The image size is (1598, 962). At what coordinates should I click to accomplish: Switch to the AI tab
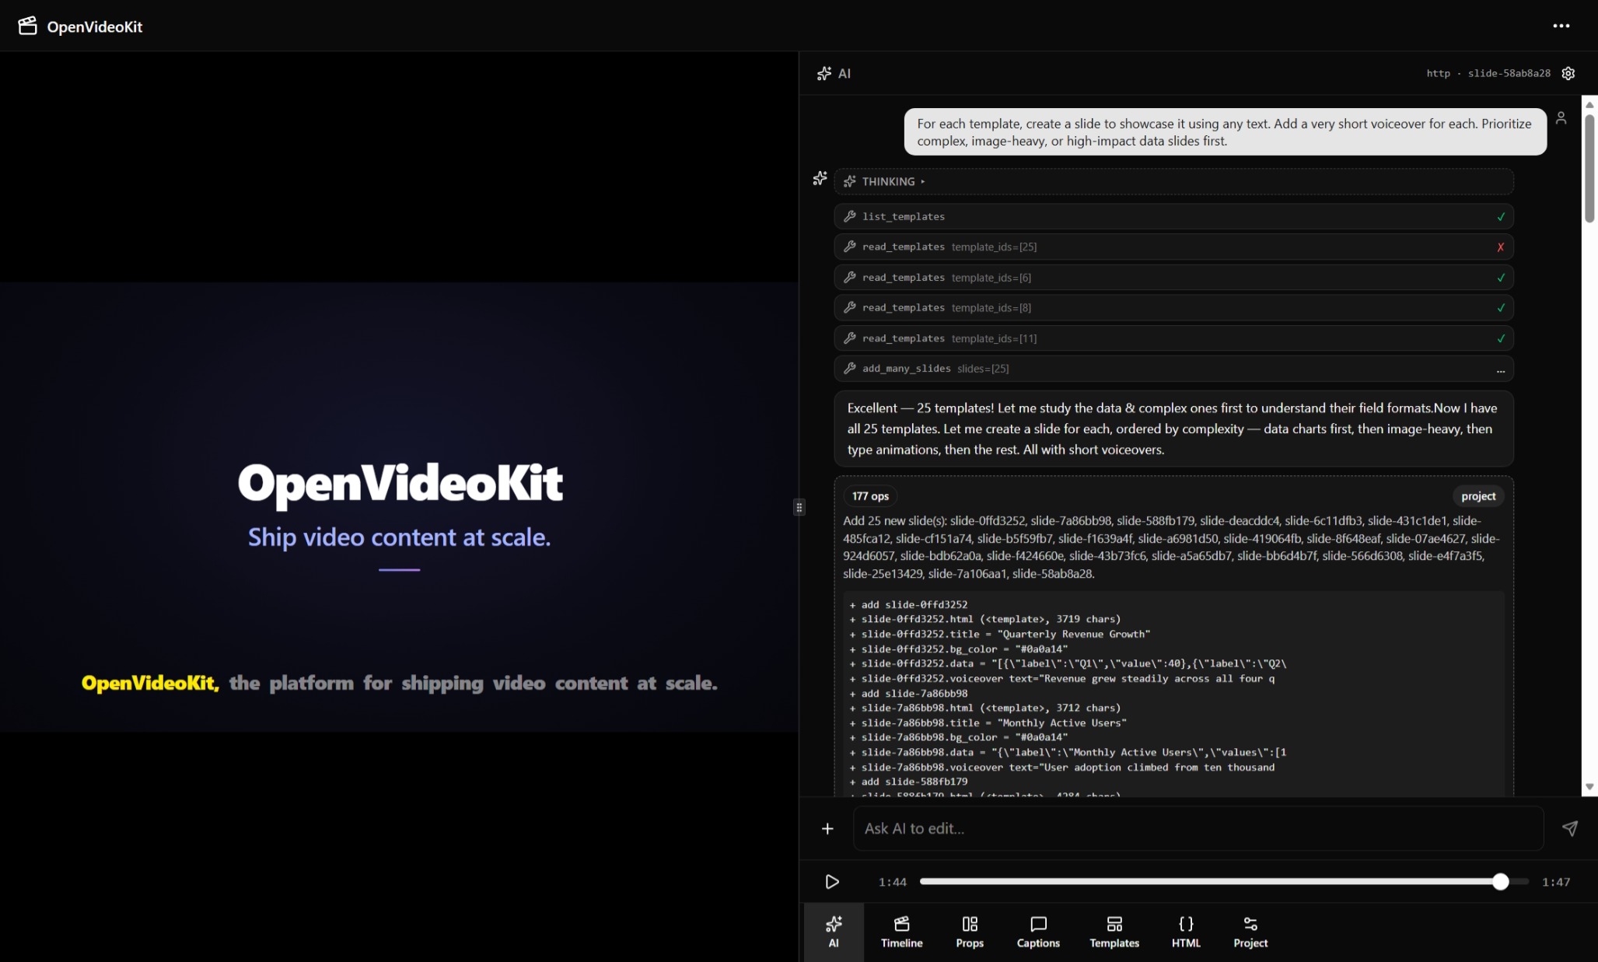pos(834,932)
